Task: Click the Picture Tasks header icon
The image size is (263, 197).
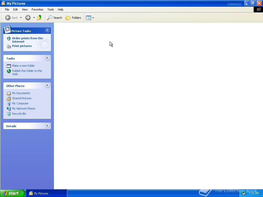Action: coord(7,30)
